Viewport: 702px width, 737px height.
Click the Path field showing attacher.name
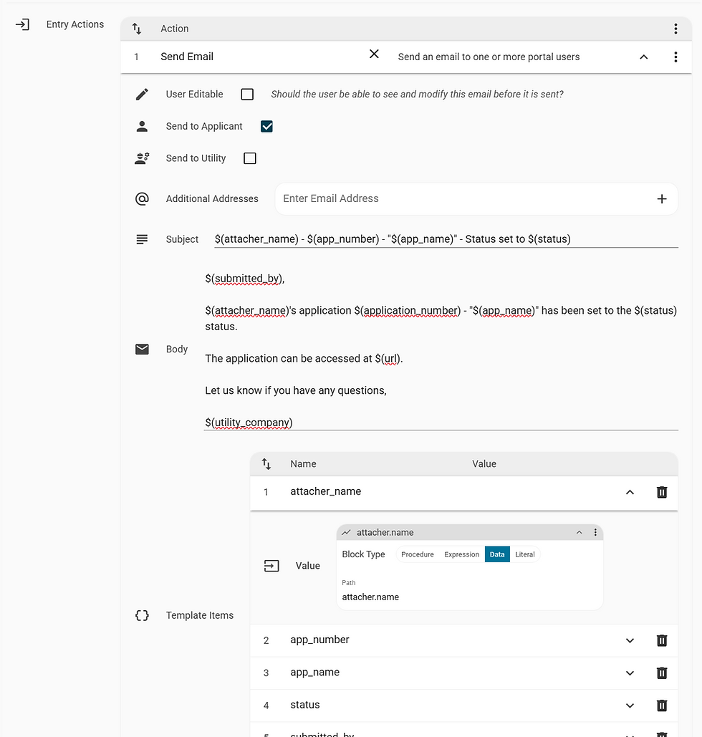(470, 597)
